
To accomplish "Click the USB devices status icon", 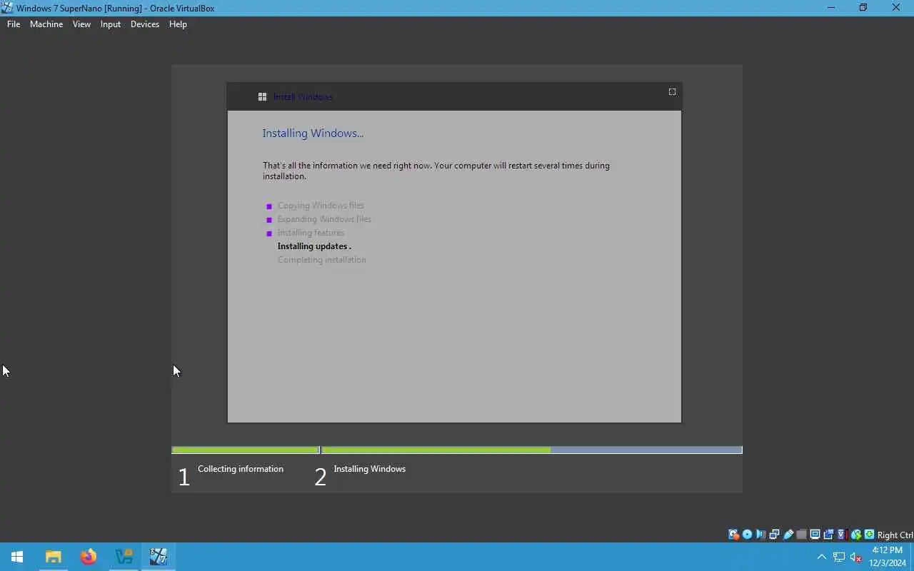I will [788, 535].
